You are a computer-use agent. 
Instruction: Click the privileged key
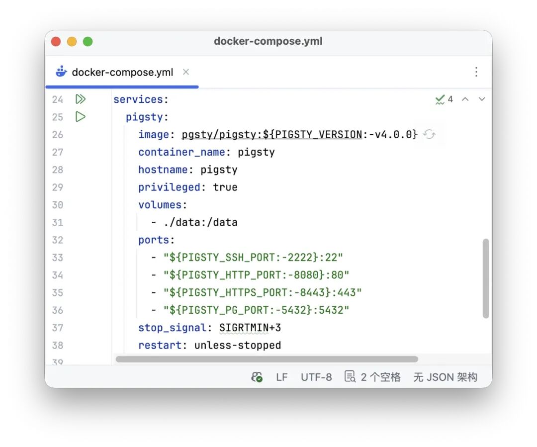point(169,187)
